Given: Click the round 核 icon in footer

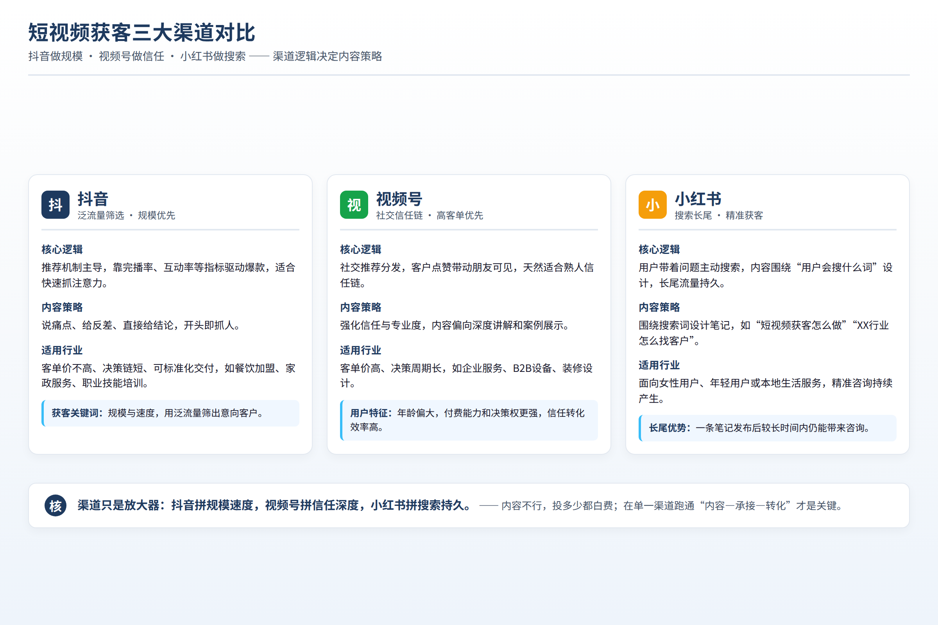Looking at the screenshot, I should (x=55, y=505).
